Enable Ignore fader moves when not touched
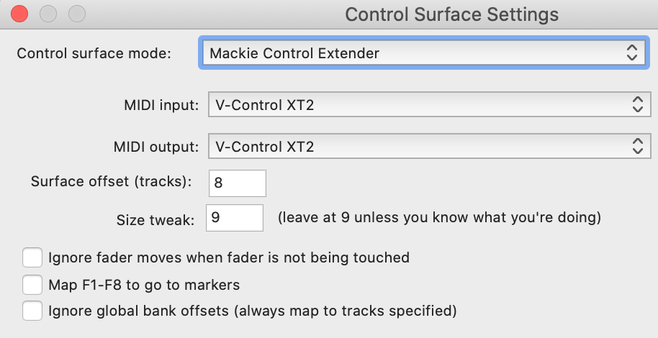 coord(32,257)
